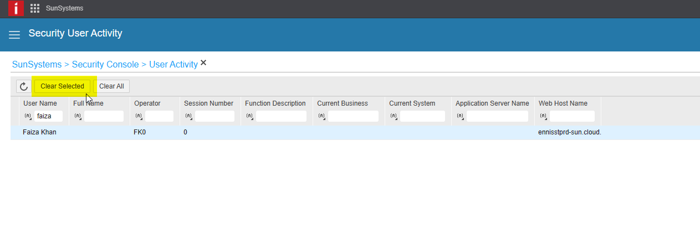Click the Function Description filter field
The height and width of the screenshot is (234, 700).
[281, 116]
